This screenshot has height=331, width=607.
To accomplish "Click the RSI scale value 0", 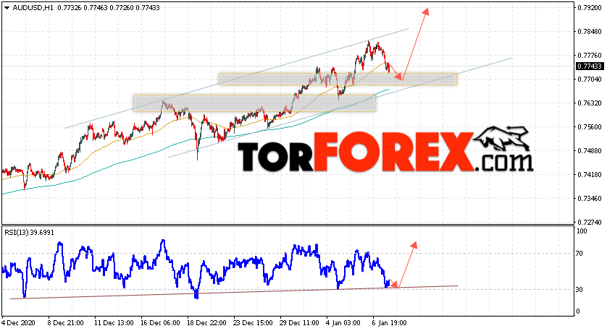I will point(578,311).
